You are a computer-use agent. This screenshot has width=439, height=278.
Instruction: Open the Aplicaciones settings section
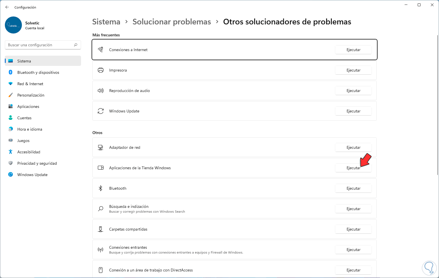(28, 106)
